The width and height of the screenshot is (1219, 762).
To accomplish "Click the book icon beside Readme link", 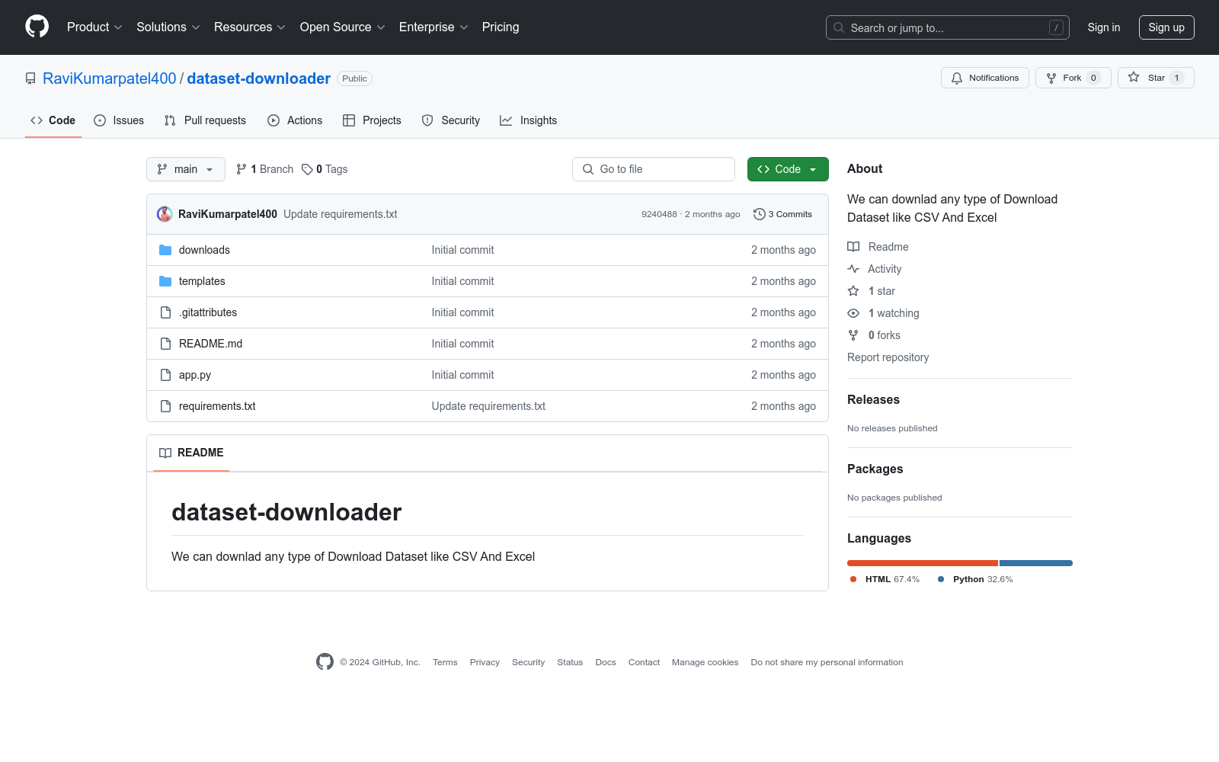I will (x=853, y=247).
